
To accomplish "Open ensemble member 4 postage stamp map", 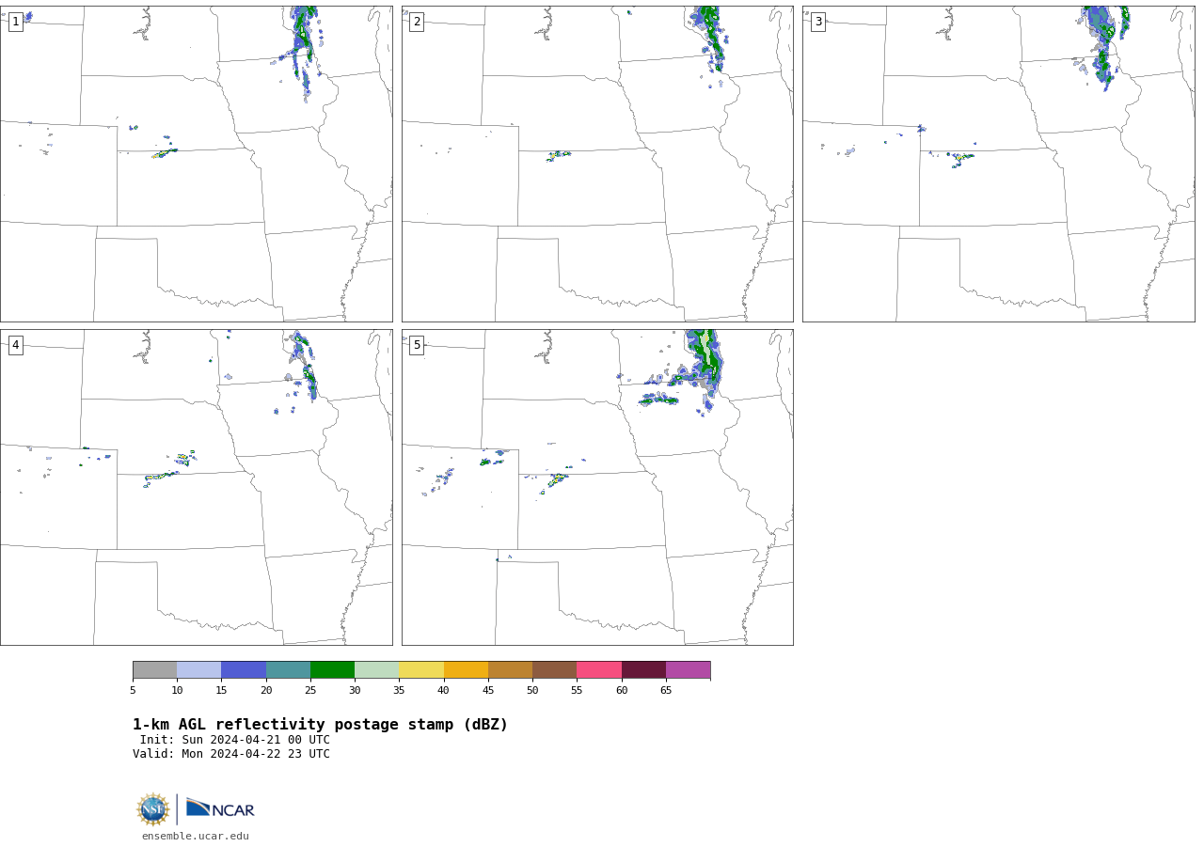I will coord(197,487).
